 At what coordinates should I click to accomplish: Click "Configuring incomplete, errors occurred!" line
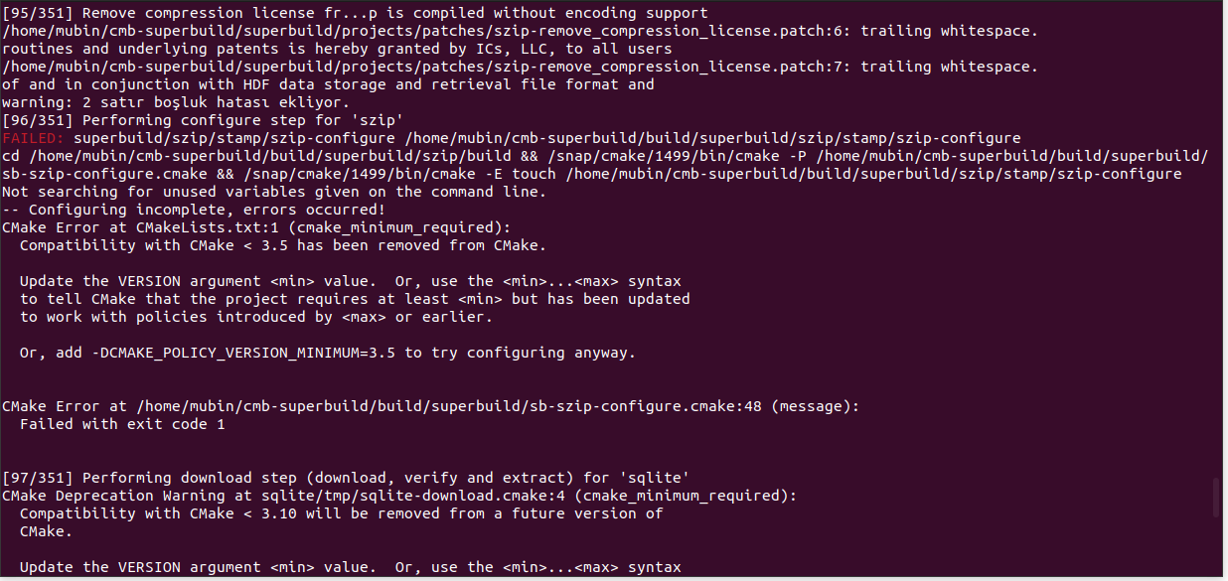[x=206, y=210]
